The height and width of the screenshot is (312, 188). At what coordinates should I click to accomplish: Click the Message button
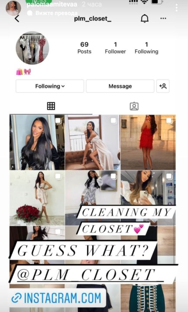click(120, 86)
